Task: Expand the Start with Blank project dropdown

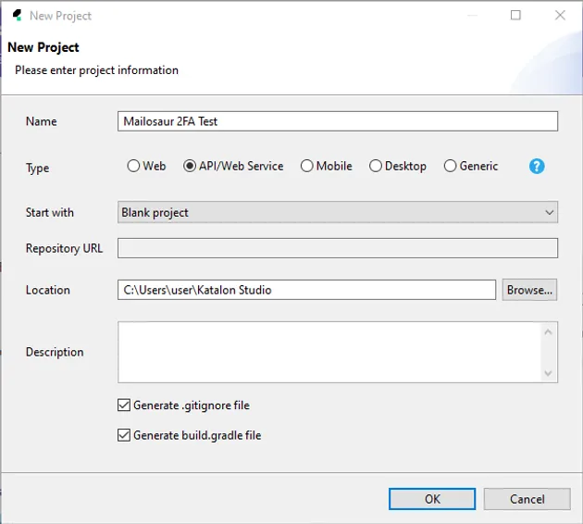Action: tap(338, 213)
